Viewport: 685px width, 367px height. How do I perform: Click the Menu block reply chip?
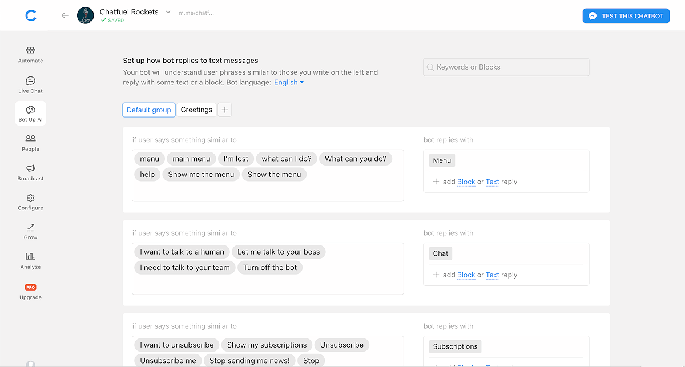point(442,160)
